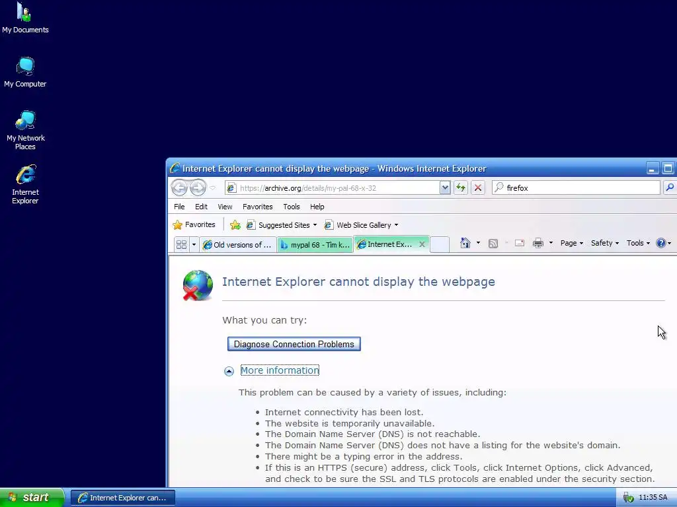
Task: Open the Tools menu in menu bar
Action: coord(292,207)
